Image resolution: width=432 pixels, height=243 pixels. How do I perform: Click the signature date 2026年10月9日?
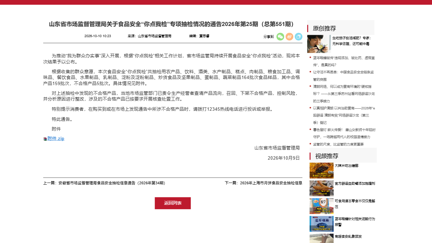pos(283,158)
